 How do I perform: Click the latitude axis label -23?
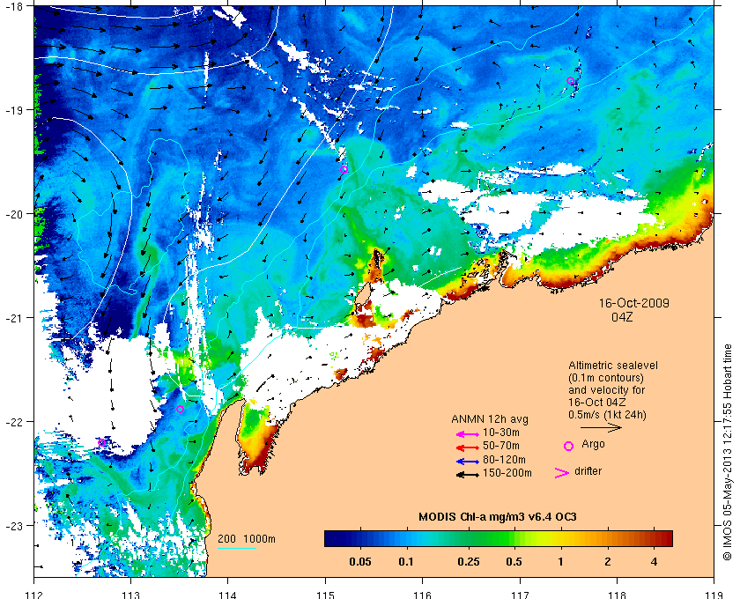[x=14, y=525]
